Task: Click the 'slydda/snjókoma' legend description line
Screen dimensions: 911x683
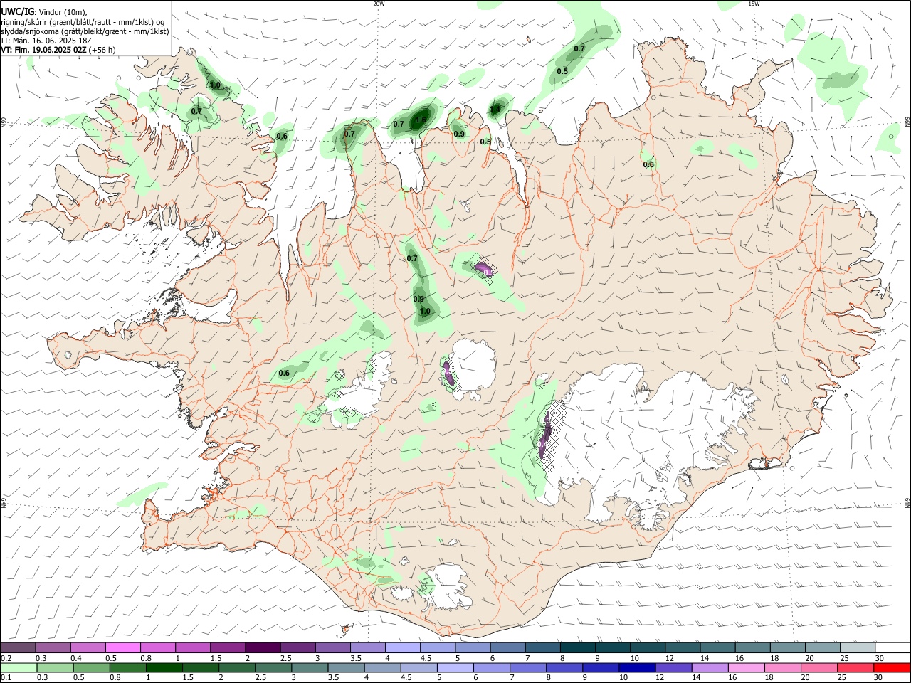Action: pos(85,31)
